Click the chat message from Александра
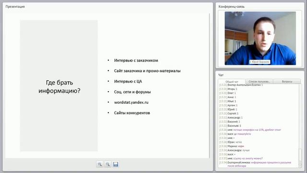The image size is (307, 173). [x=235, y=150]
